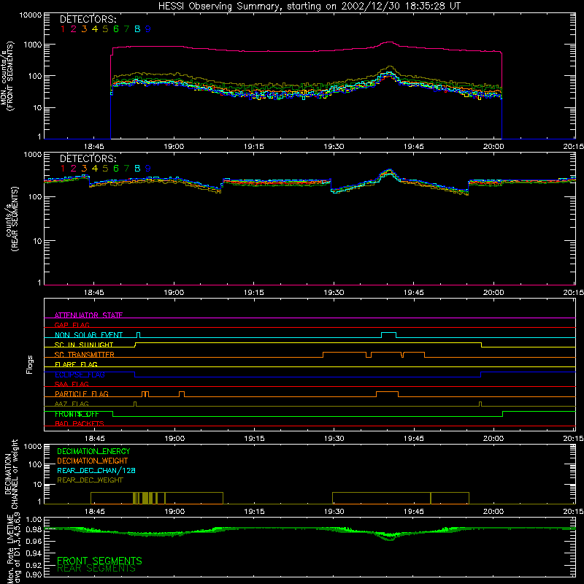Click detector number 4 in front segments legend
This screenshot has width=584, height=584.
[x=95, y=29]
